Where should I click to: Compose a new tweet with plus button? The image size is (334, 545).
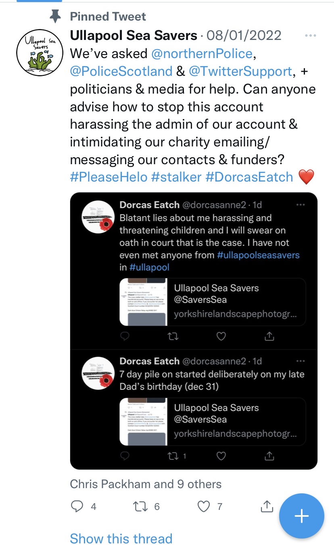click(x=301, y=516)
